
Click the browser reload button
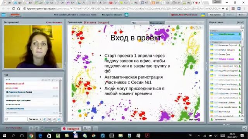coord(14,8)
